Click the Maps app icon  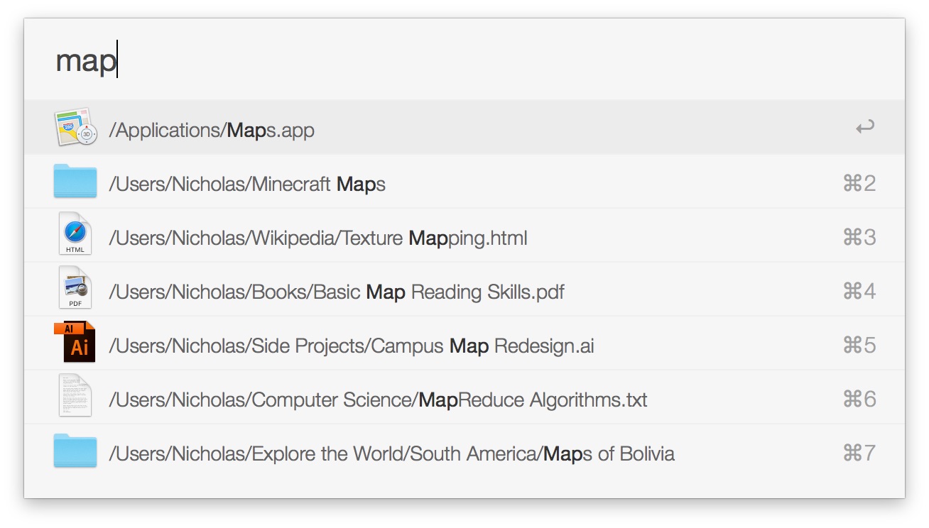pyautogui.click(x=75, y=128)
